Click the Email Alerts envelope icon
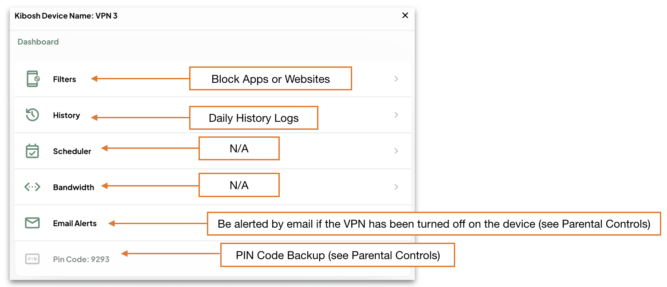Screen dimensions: 667x287 tap(32, 223)
